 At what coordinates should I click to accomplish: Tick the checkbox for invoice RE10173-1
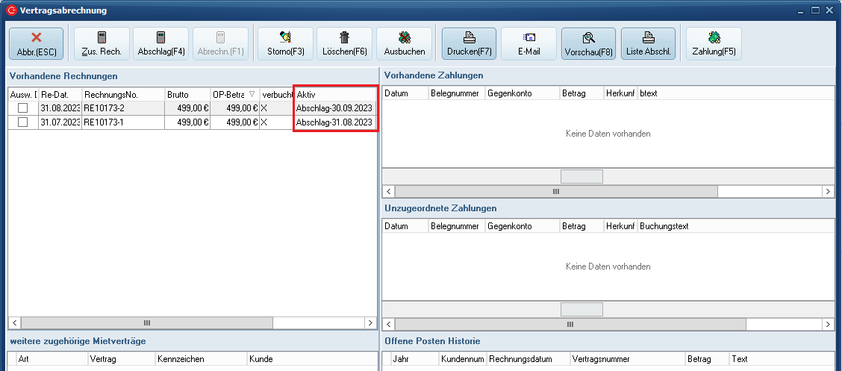tap(23, 122)
